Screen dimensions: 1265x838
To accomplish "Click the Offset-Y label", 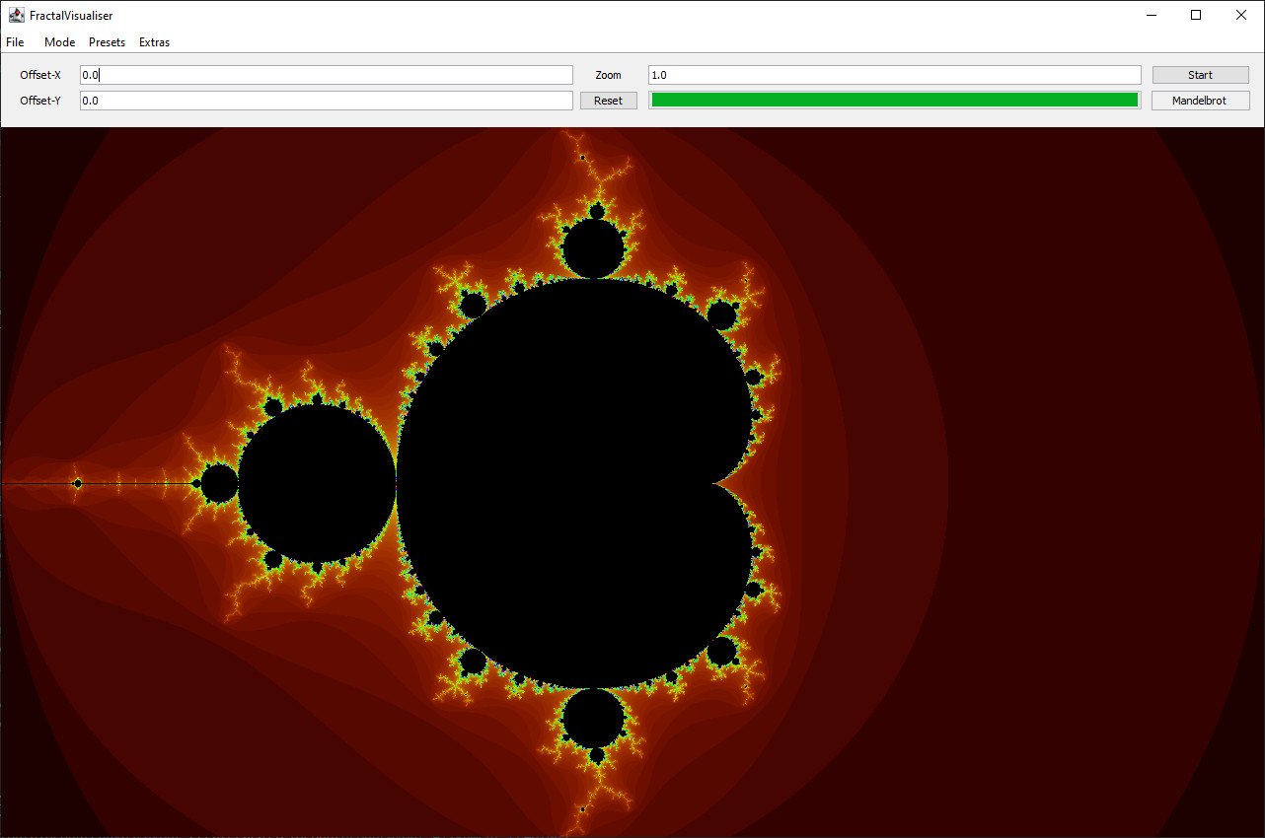I will coord(40,101).
